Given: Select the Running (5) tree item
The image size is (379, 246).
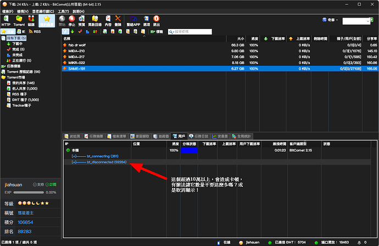Looking at the screenshot, I should pos(22,60).
